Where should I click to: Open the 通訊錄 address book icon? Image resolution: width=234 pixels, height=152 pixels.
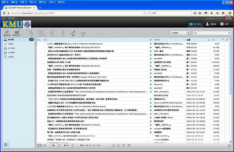[x=211, y=24]
